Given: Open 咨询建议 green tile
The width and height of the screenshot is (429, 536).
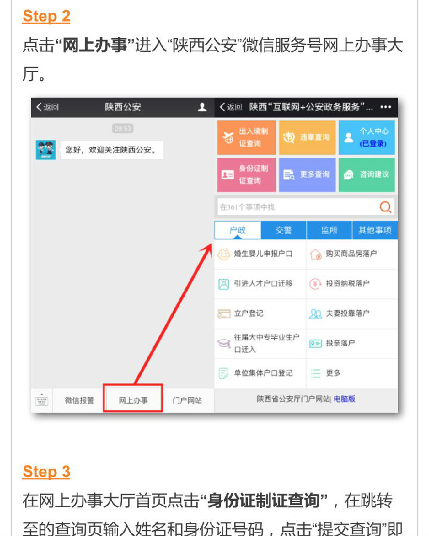Looking at the screenshot, I should pyautogui.click(x=367, y=174).
